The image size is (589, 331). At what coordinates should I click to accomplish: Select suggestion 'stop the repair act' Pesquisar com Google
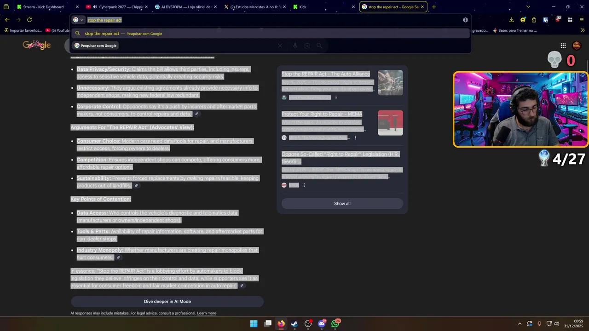point(271,34)
